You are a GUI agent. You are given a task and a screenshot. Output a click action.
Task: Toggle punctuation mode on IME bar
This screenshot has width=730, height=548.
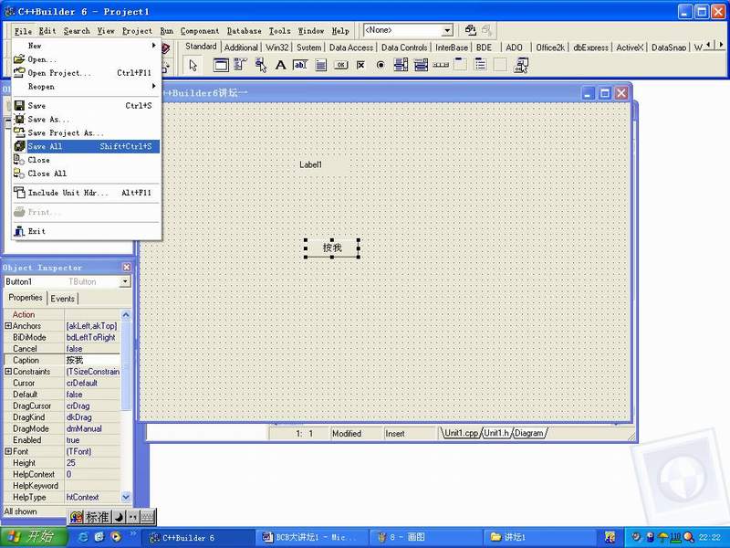(x=132, y=517)
